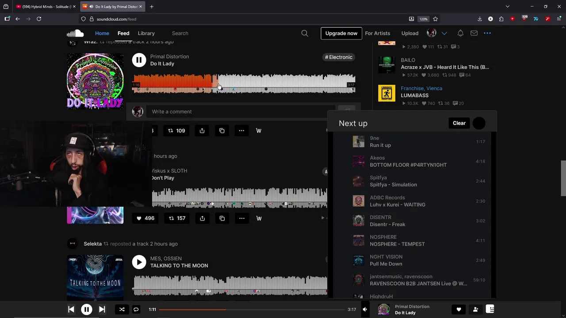The height and width of the screenshot is (318, 566).
Task: Toggle shuffle in the player bar
Action: tap(122, 310)
